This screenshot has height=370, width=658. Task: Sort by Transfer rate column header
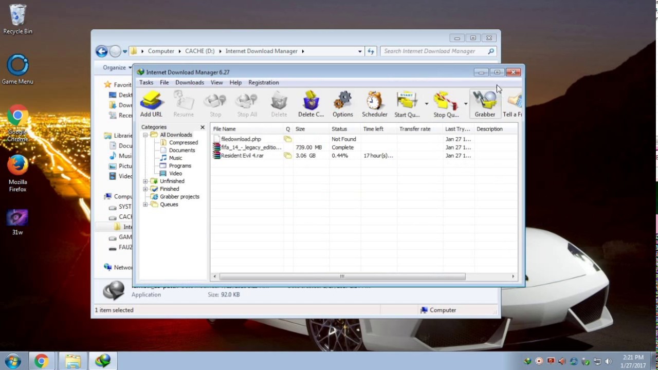click(419, 129)
